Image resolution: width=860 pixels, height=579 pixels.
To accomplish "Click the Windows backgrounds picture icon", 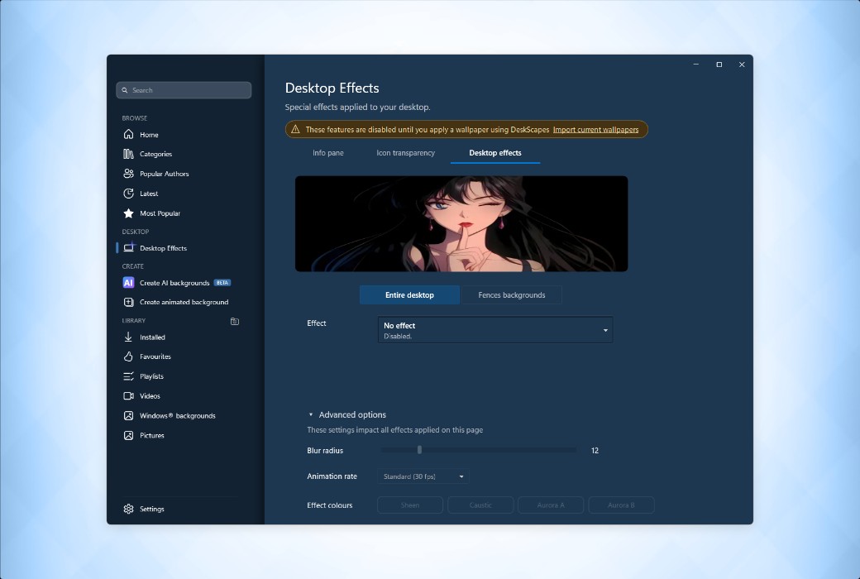I will (x=128, y=416).
